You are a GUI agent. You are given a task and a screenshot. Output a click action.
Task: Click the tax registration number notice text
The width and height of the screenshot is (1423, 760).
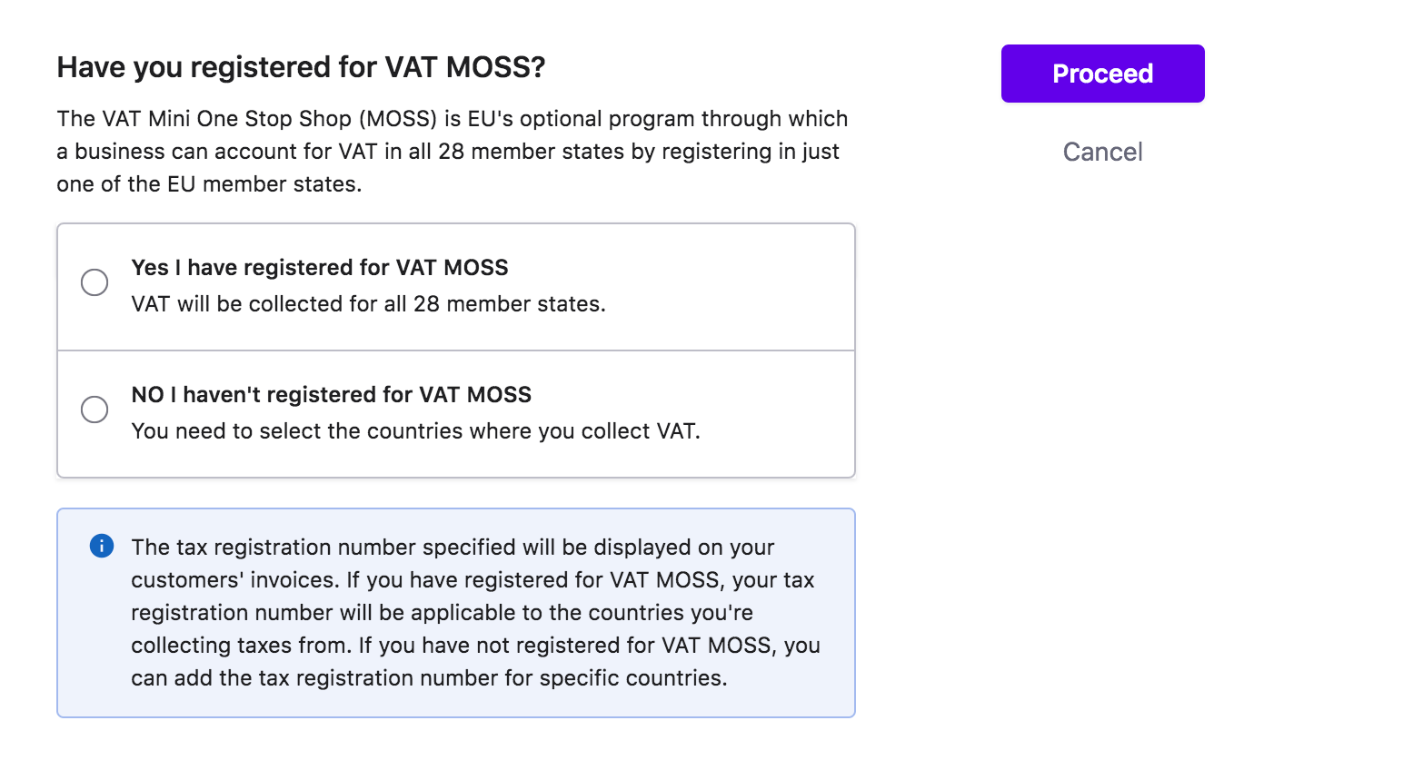pos(475,613)
